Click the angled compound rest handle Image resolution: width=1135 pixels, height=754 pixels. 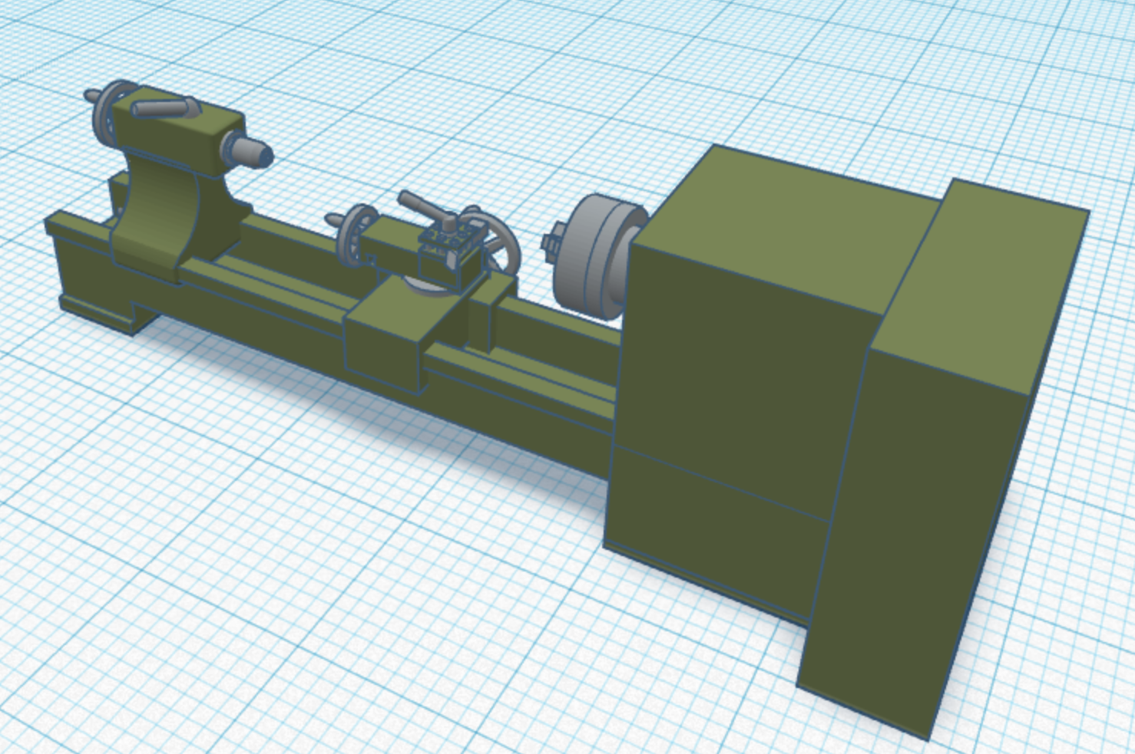click(x=418, y=204)
